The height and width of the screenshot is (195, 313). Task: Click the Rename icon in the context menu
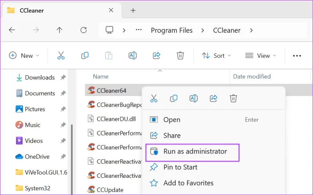[x=193, y=98]
